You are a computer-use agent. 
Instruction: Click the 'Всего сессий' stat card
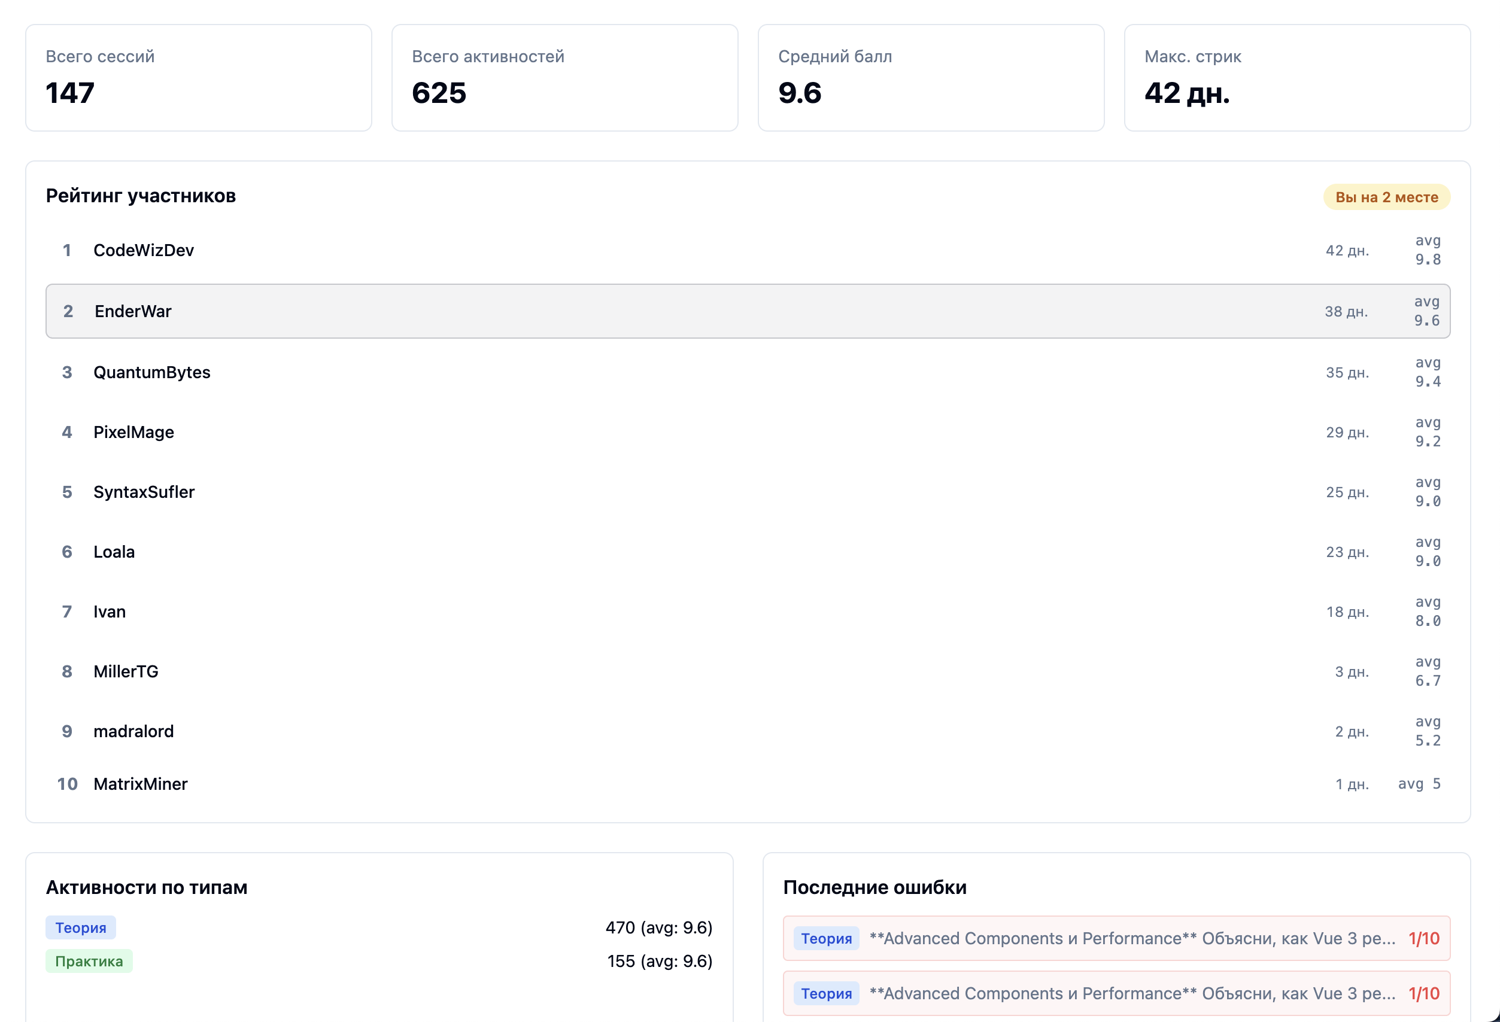point(198,77)
